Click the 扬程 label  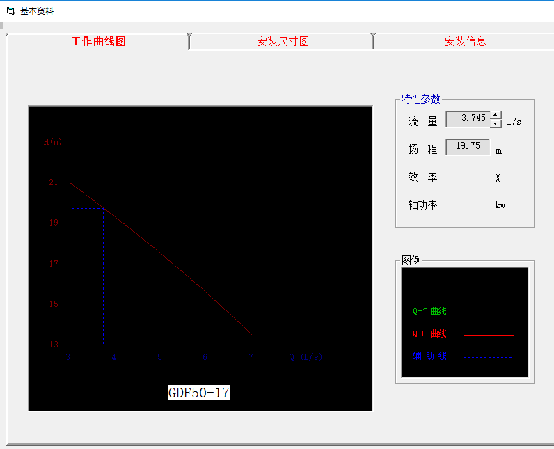(422, 149)
